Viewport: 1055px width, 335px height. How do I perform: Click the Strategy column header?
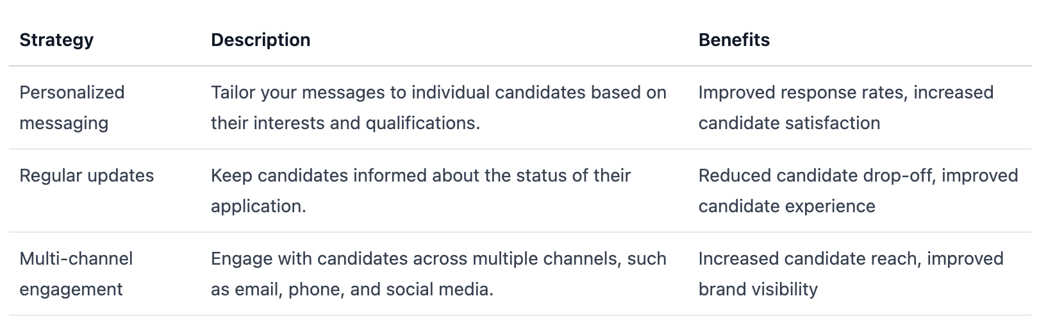click(x=56, y=40)
